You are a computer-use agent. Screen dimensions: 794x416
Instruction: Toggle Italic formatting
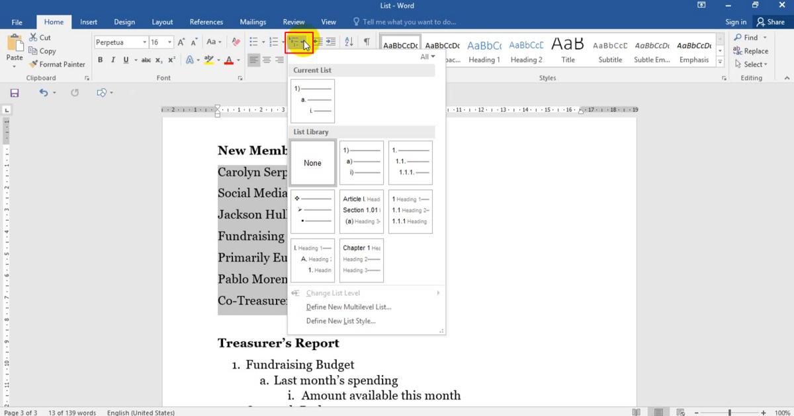[113, 60]
